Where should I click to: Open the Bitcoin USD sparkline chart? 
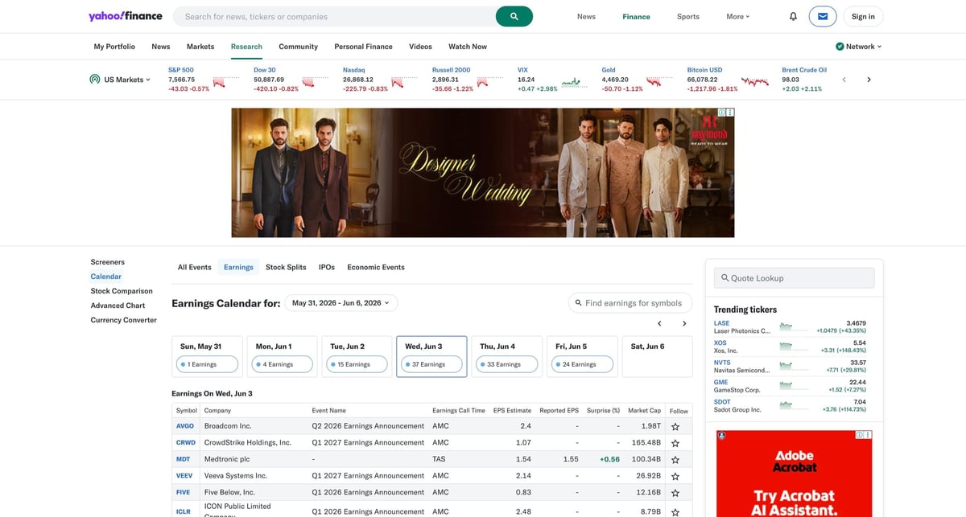click(755, 81)
